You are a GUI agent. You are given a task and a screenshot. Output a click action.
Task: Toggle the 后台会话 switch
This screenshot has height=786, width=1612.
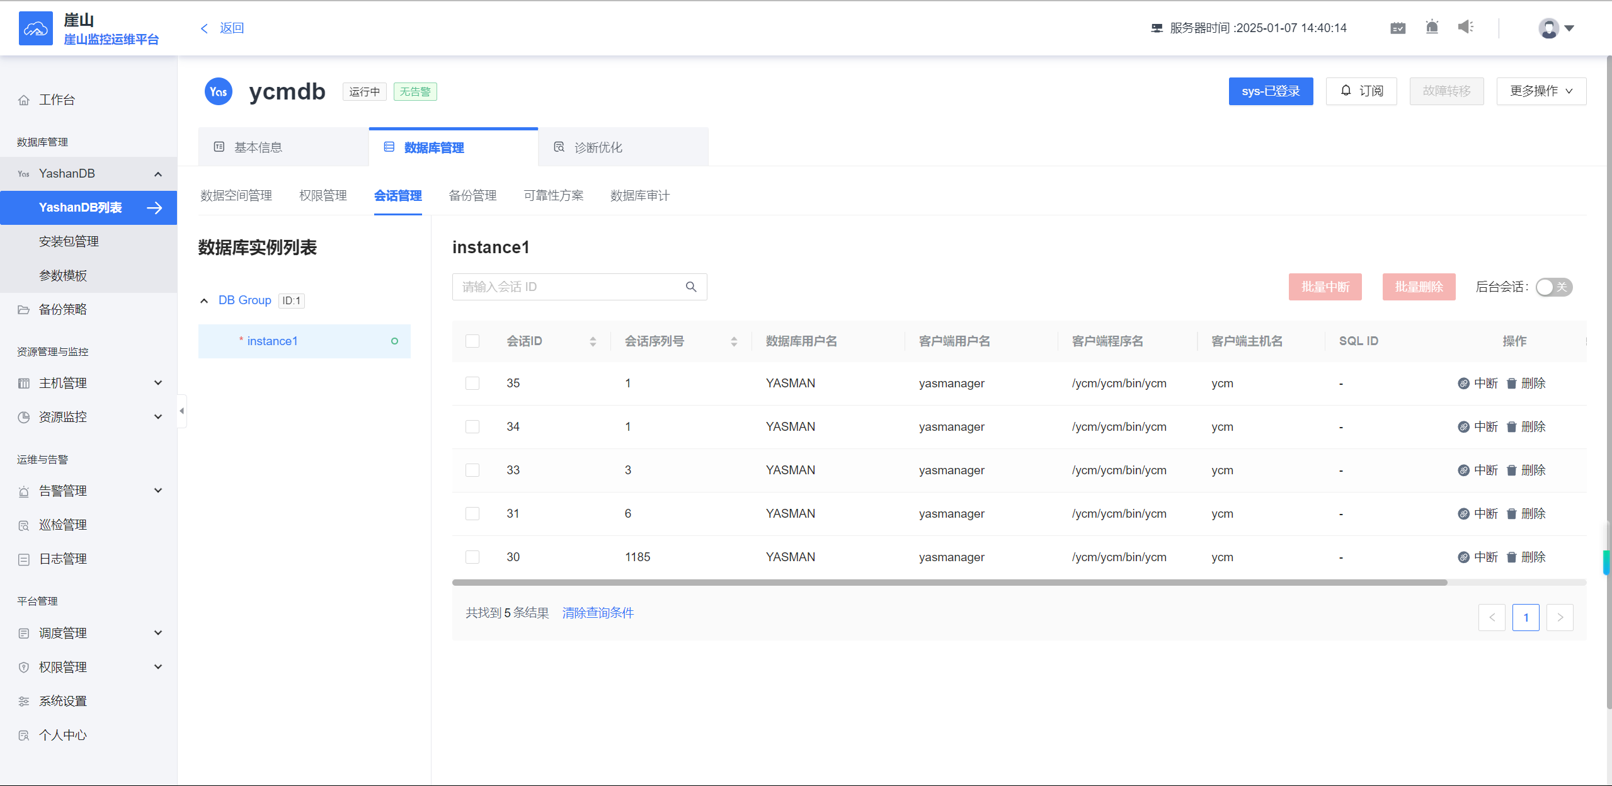1554,287
